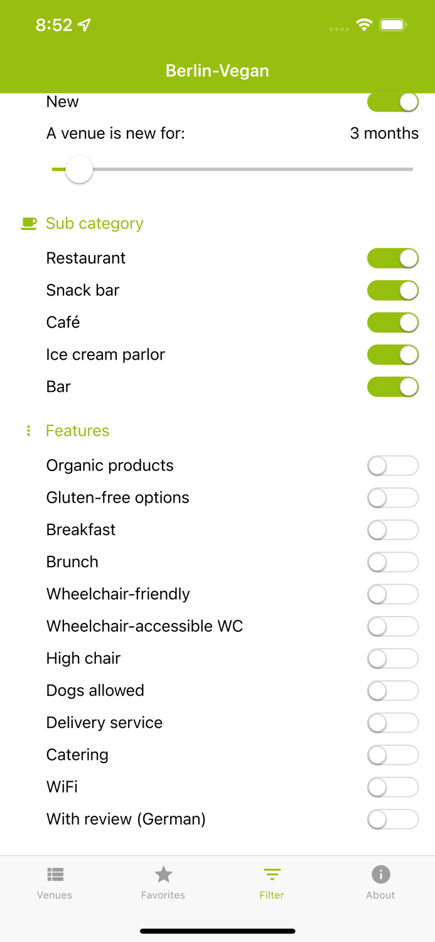Open the About info icon

coord(380,874)
